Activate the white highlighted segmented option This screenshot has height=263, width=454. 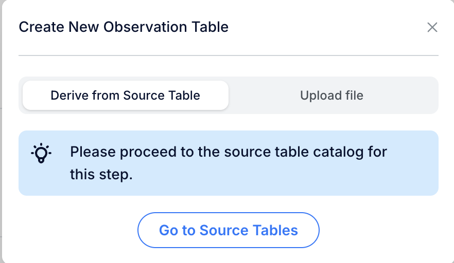point(126,96)
